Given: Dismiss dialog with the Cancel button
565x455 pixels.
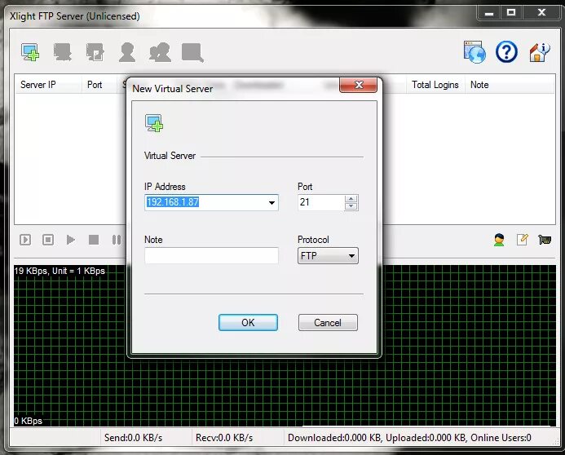Looking at the screenshot, I should [328, 322].
